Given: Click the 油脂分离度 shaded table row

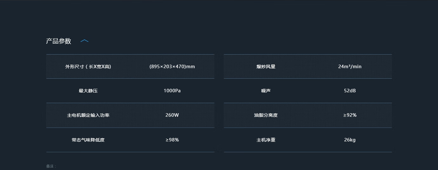Looking at the screenshot, I should tap(308, 115).
